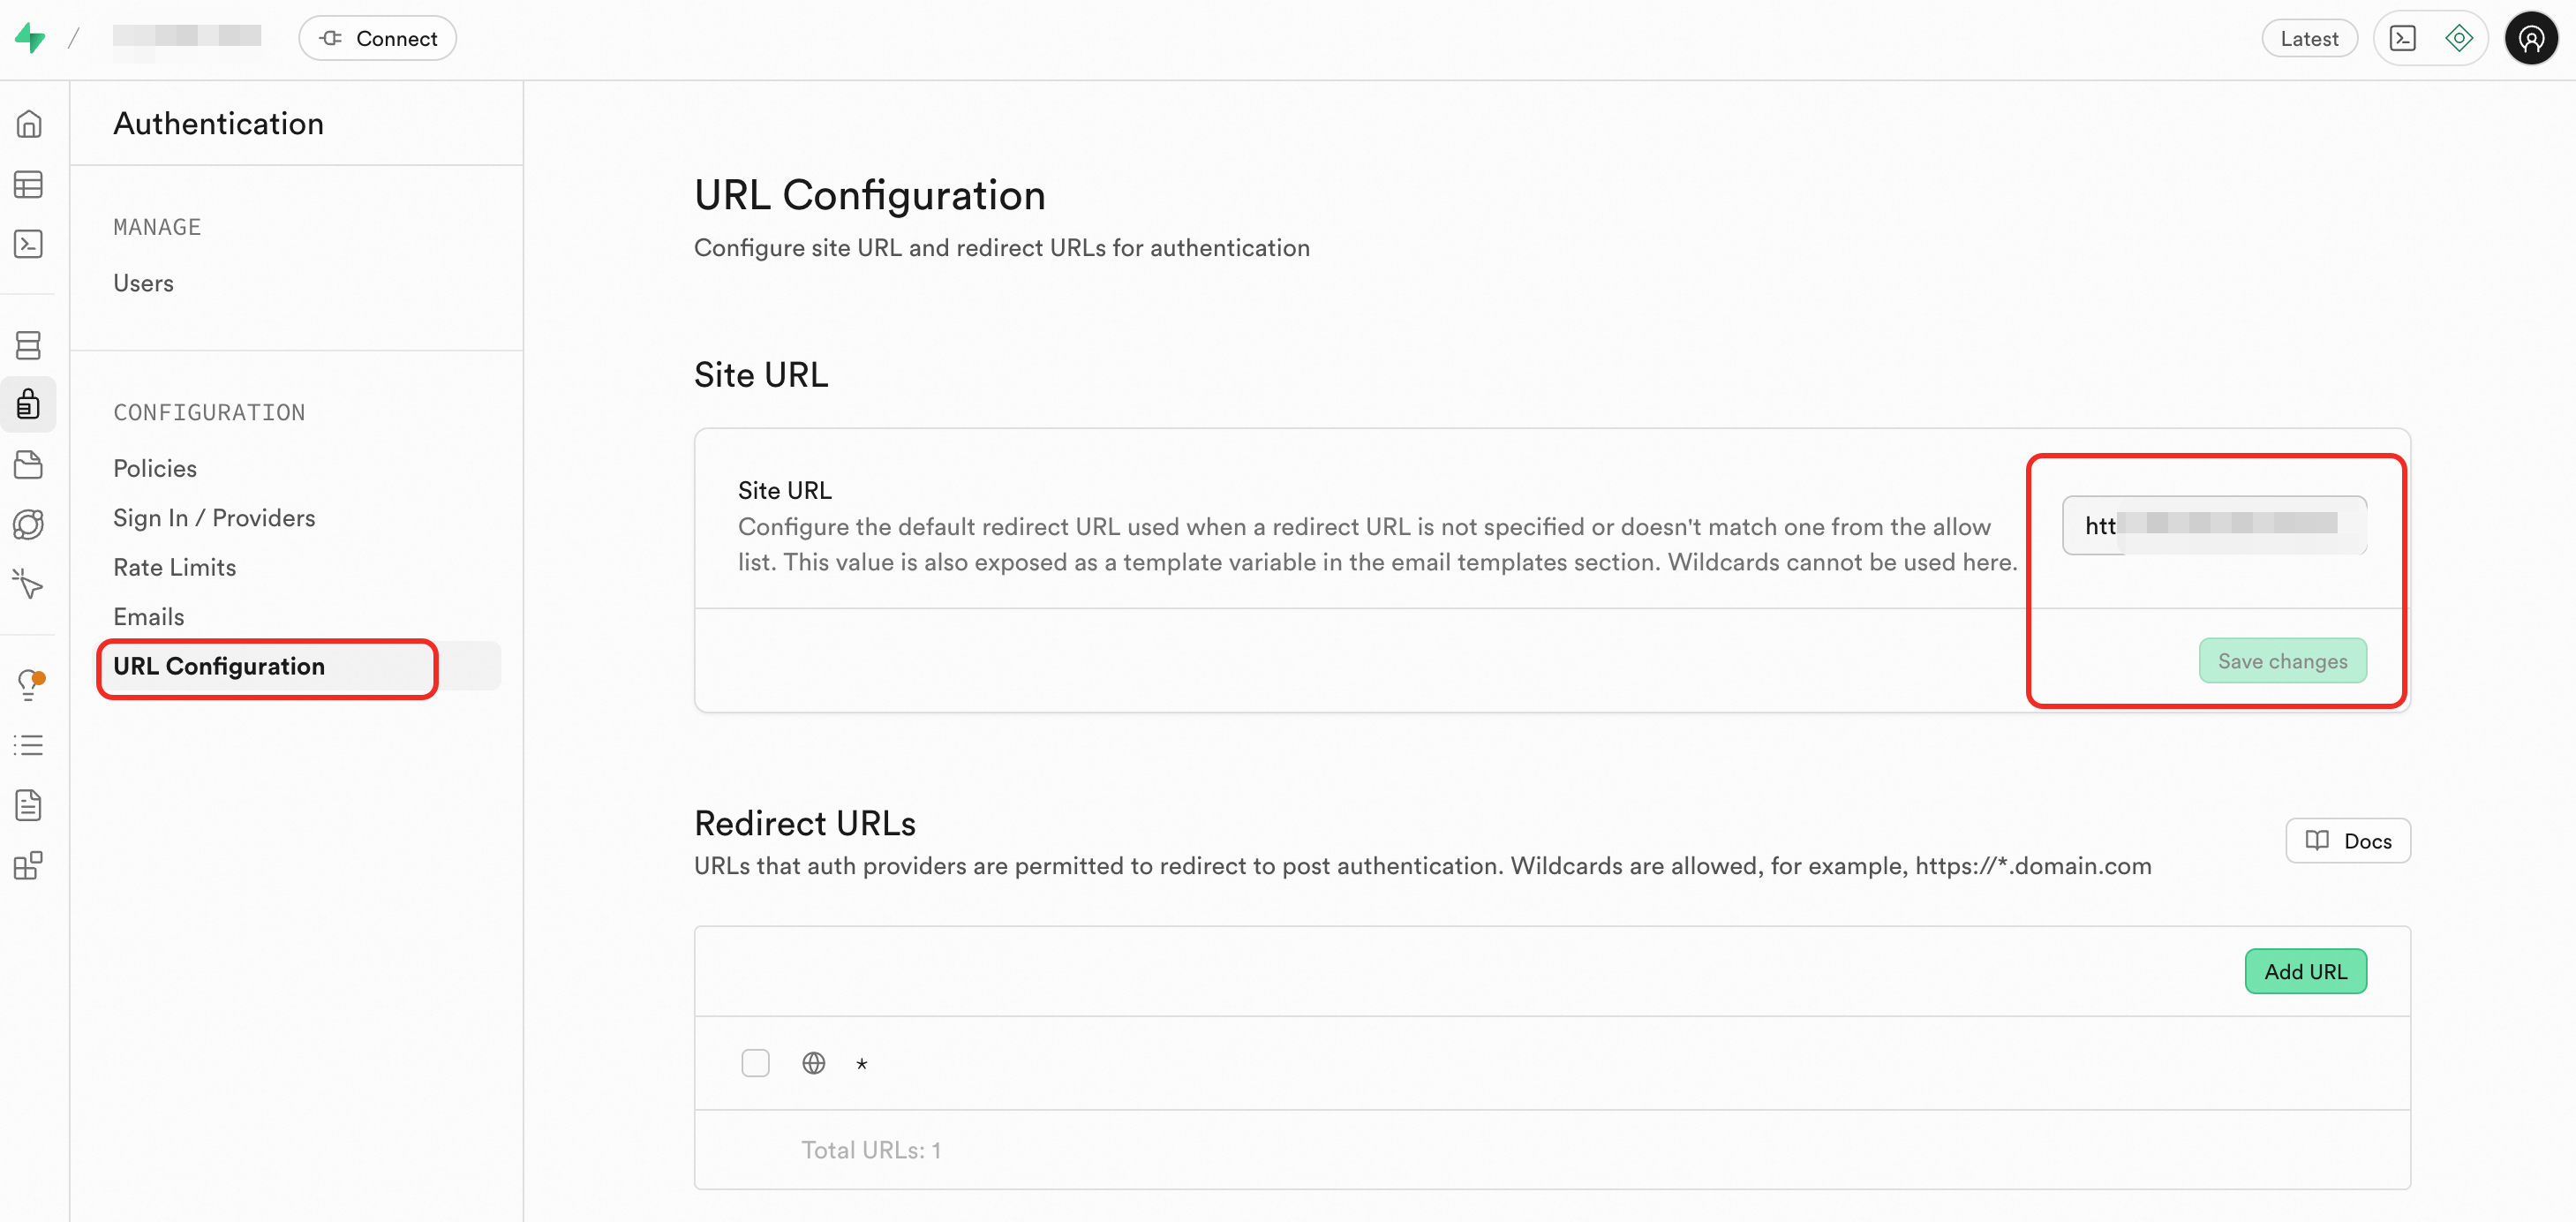Click the Connect button
Viewport: 2576px width, 1222px height.
377,38
